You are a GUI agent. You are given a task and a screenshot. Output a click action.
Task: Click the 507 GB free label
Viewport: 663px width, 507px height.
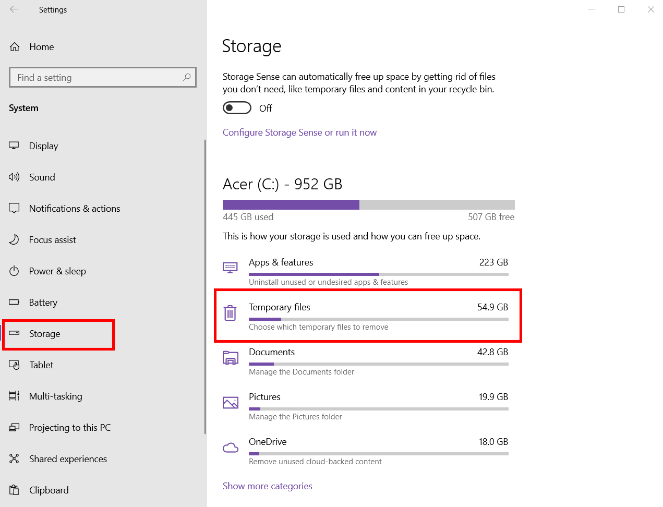pos(491,217)
